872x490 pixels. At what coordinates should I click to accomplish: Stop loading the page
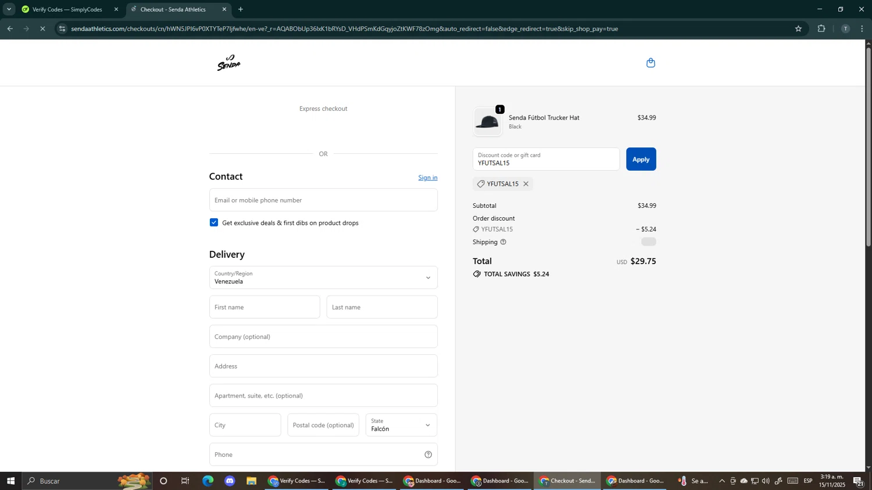click(42, 28)
